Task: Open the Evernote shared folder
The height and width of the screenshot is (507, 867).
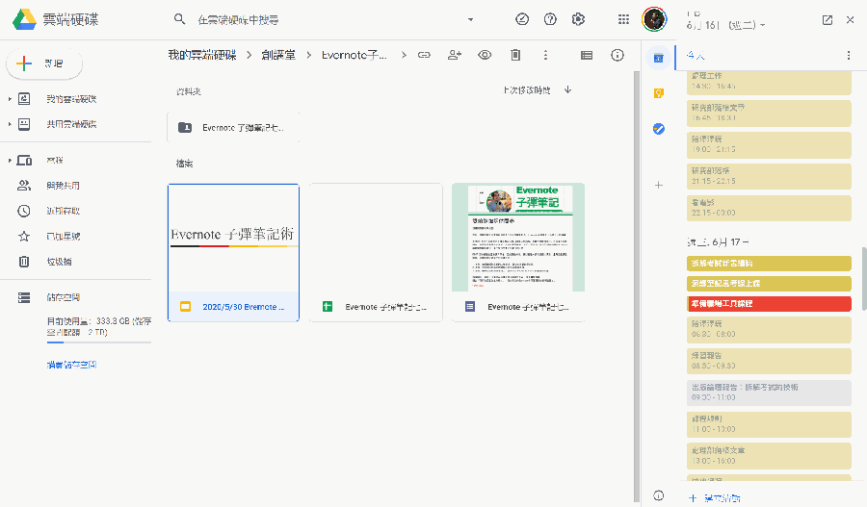Action: pyautogui.click(x=233, y=128)
